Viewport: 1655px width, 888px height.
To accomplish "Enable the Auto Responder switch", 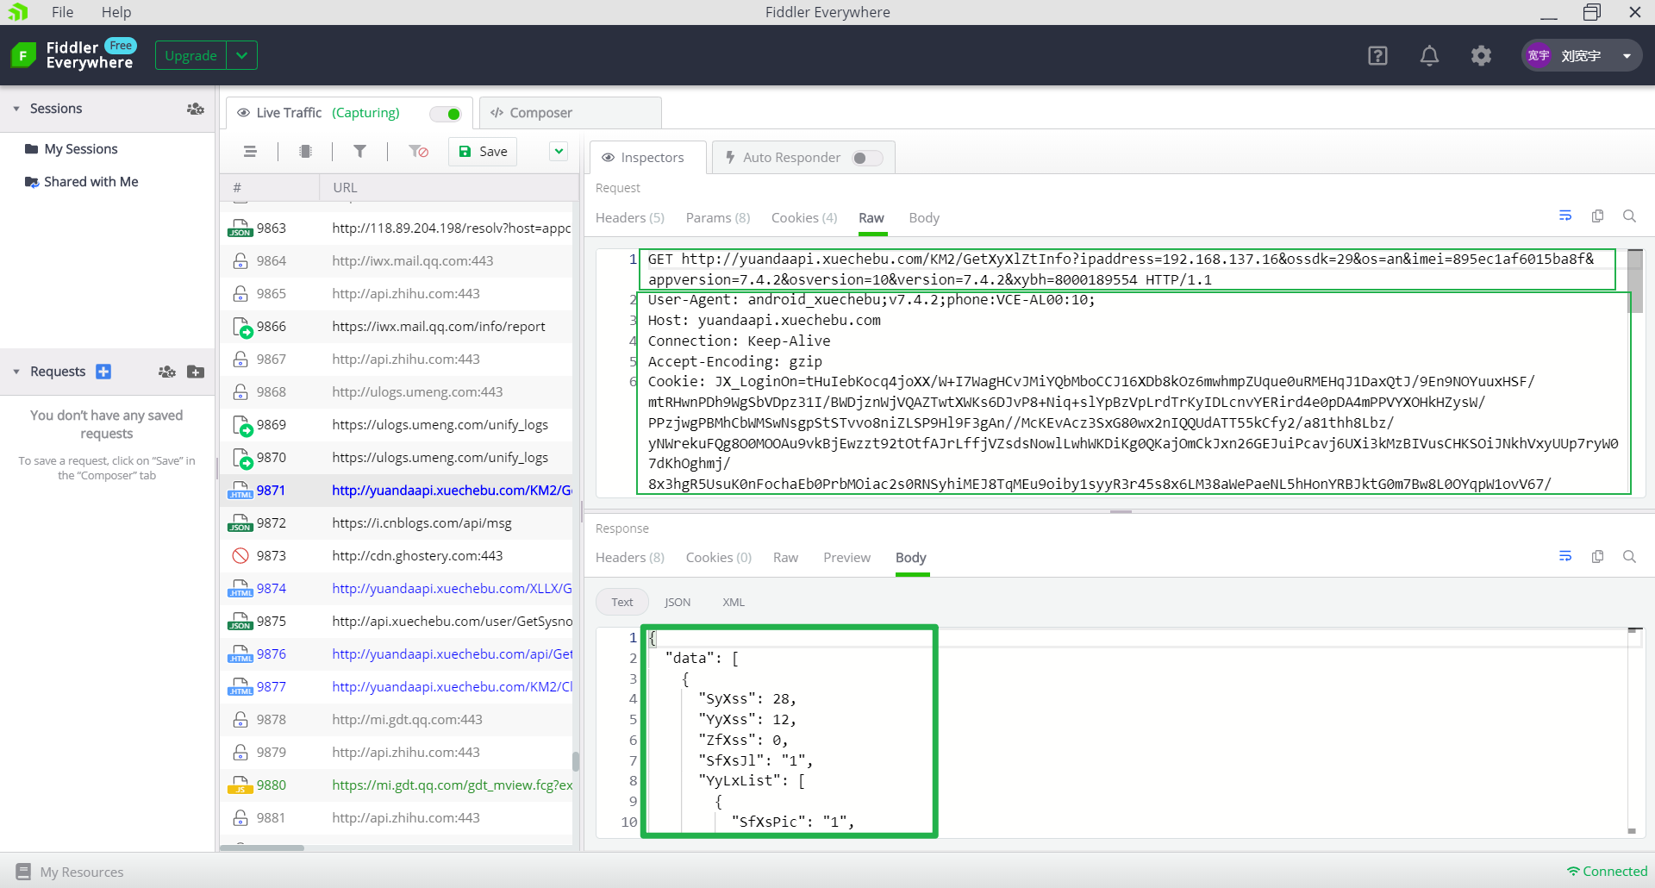I will [867, 158].
